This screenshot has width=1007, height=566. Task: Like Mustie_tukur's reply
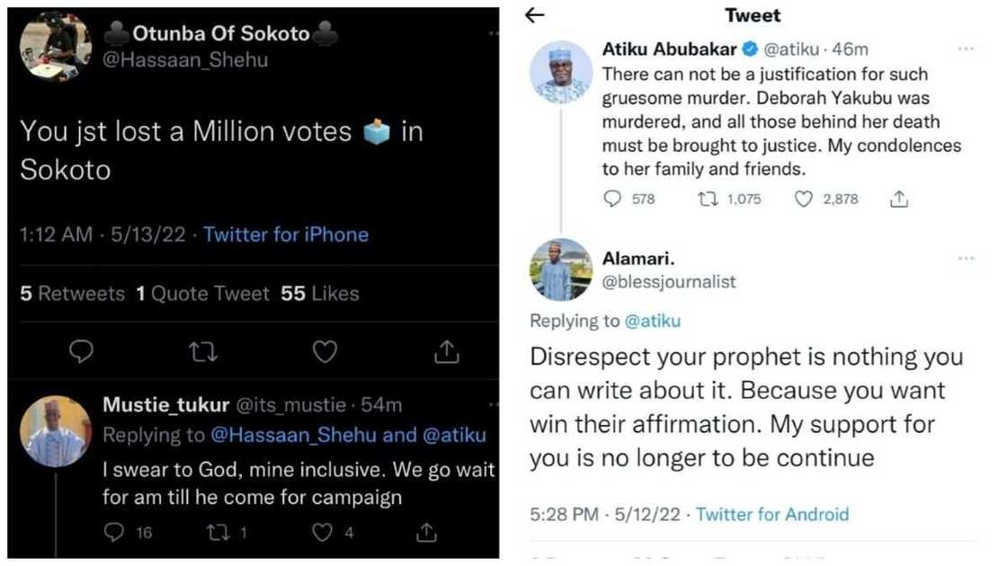(x=322, y=533)
